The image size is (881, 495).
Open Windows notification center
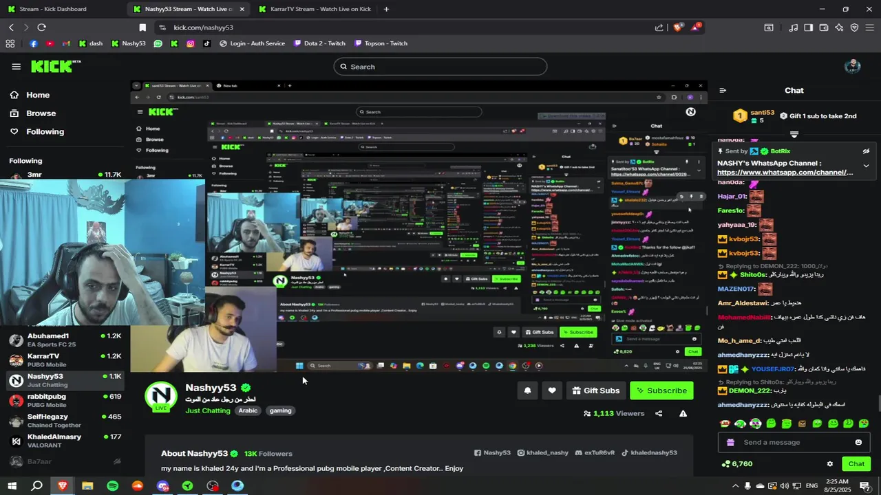[x=865, y=486]
